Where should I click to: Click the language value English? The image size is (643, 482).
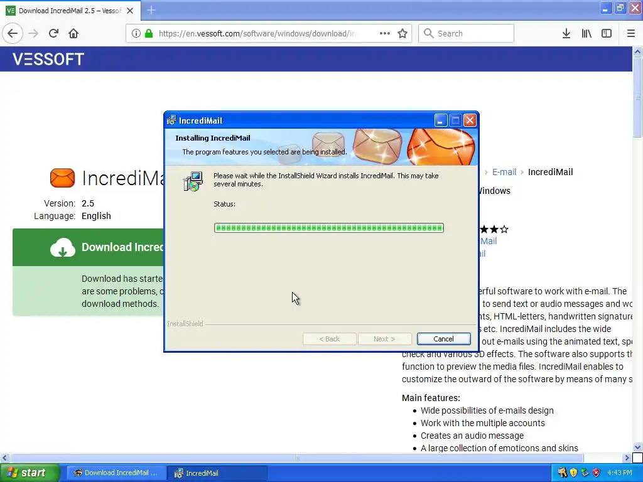pos(96,216)
